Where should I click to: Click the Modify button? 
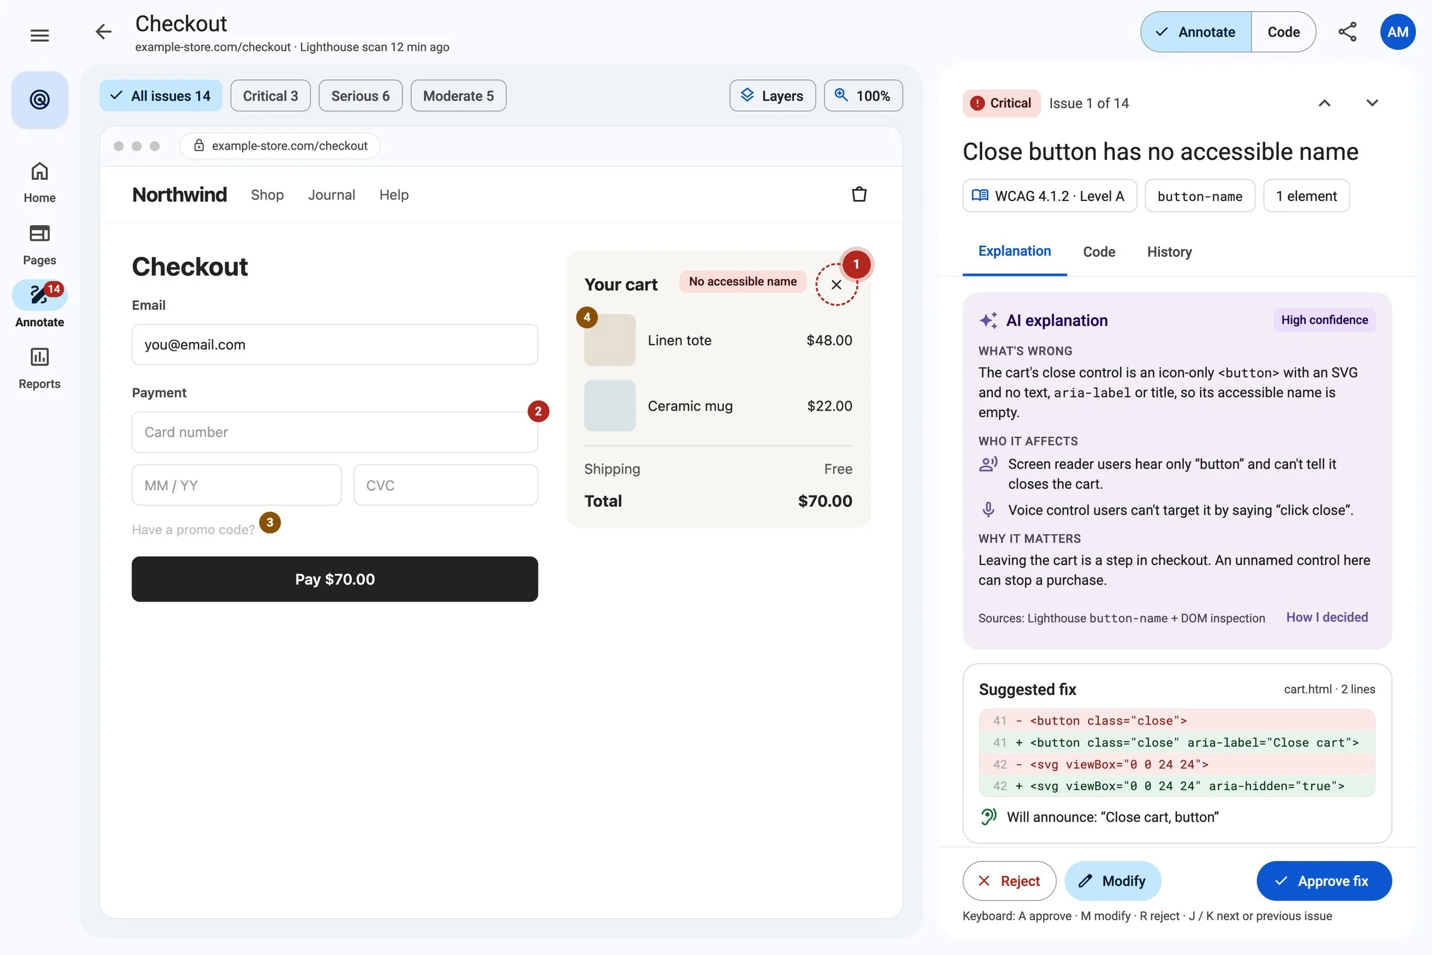click(1112, 881)
